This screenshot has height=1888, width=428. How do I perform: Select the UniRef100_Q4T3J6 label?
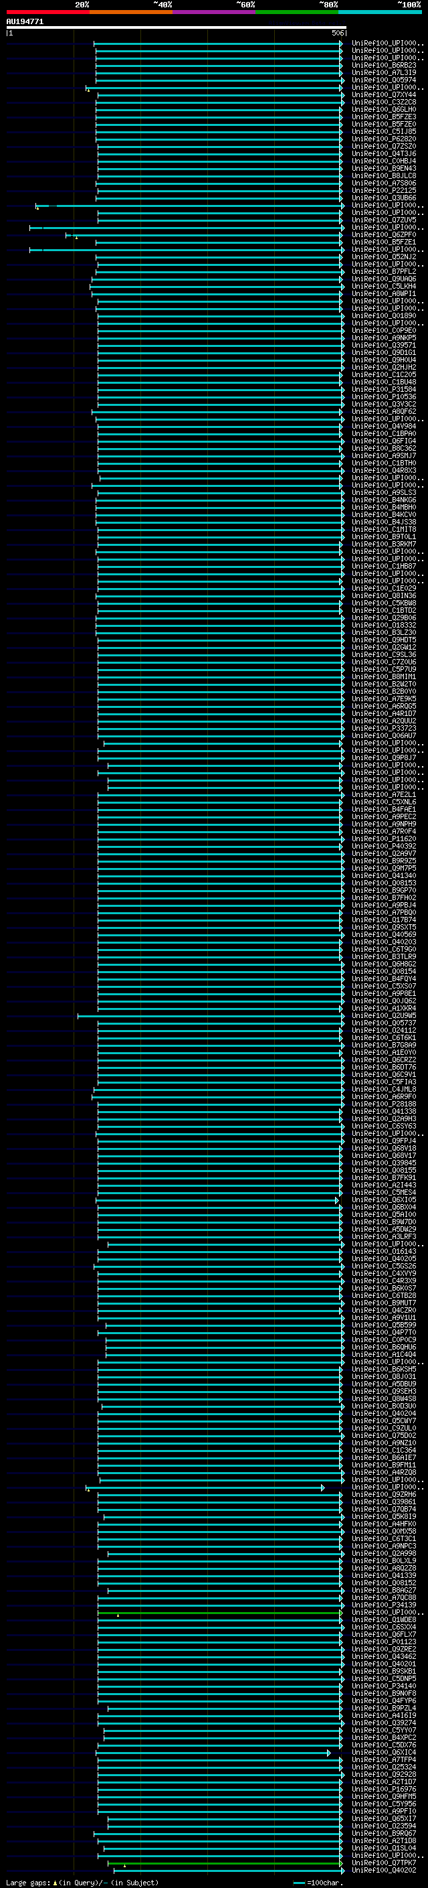click(x=384, y=154)
